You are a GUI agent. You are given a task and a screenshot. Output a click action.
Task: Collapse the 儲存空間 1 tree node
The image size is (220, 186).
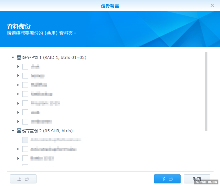click(x=13, y=58)
